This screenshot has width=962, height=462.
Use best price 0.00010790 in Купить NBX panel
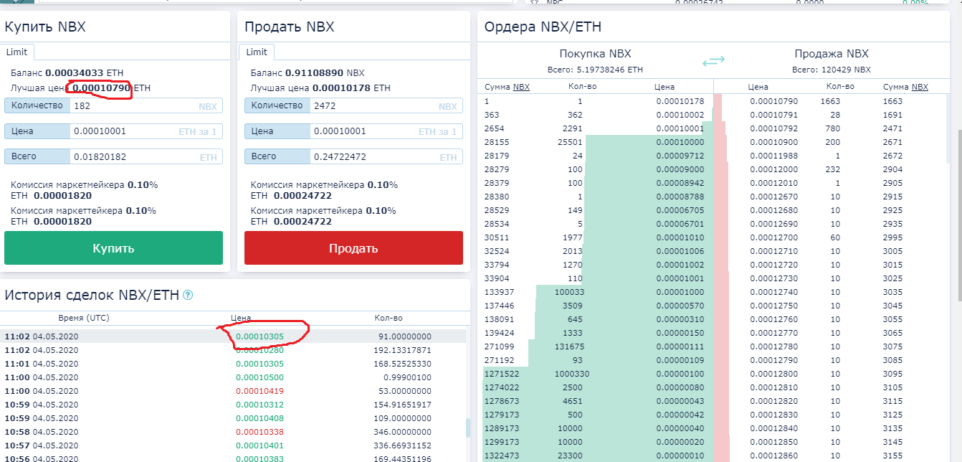click(102, 88)
